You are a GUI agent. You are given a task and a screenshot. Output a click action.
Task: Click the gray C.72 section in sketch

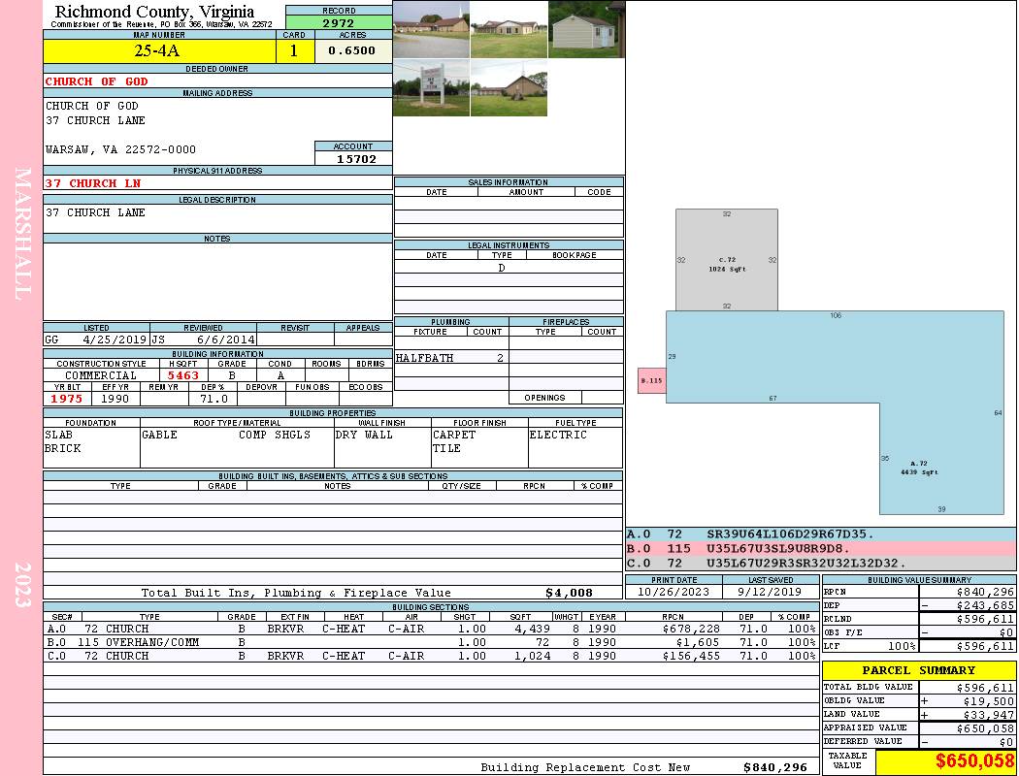point(727,260)
